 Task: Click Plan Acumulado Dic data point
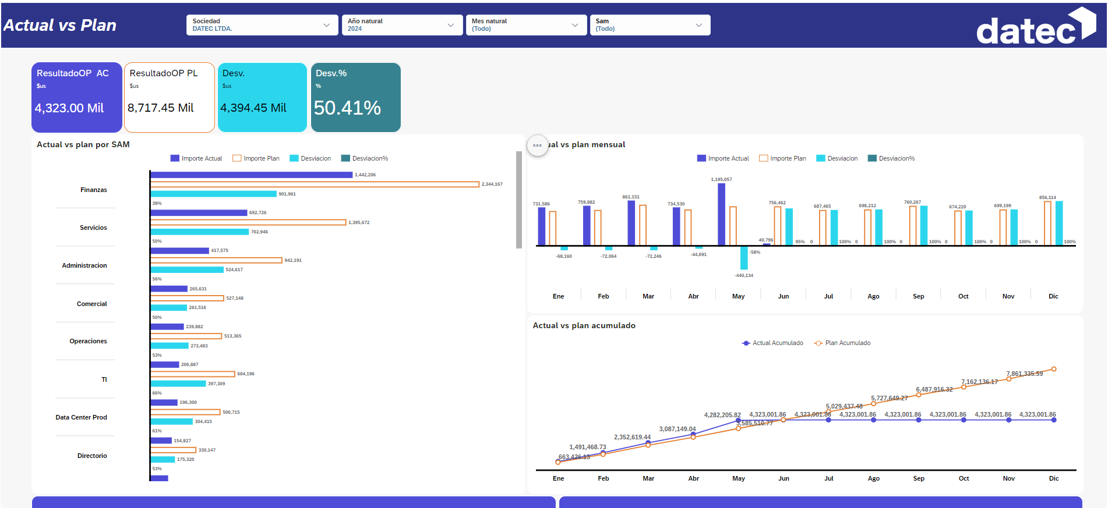1054,369
